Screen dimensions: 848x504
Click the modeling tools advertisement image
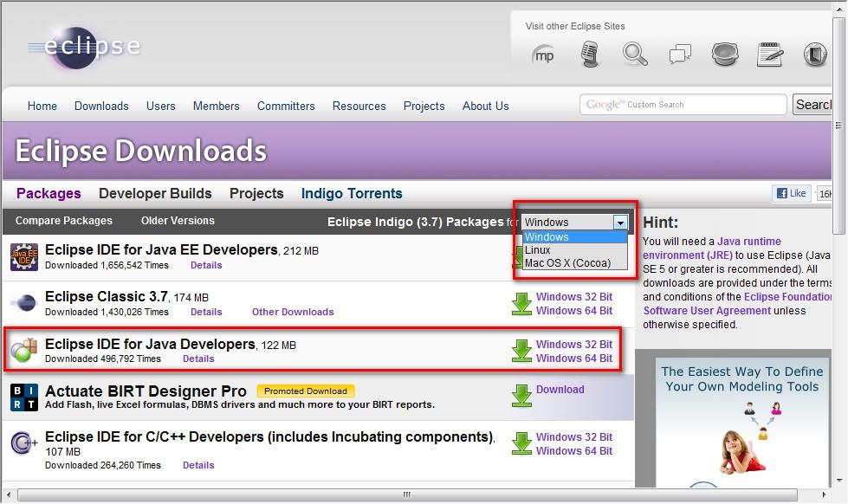(742, 422)
